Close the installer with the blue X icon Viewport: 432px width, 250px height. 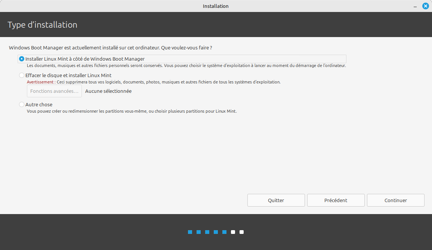click(x=425, y=6)
